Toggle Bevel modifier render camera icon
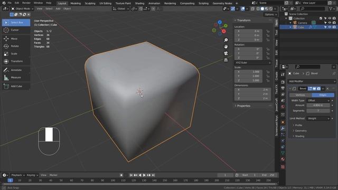The image size is (338, 190). (x=318, y=89)
